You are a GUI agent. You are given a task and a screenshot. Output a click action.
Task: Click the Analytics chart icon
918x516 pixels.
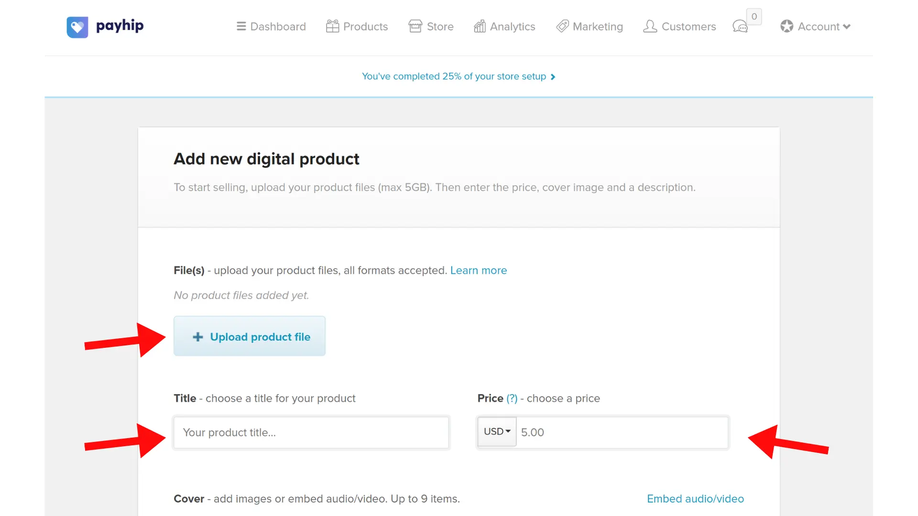pos(480,26)
